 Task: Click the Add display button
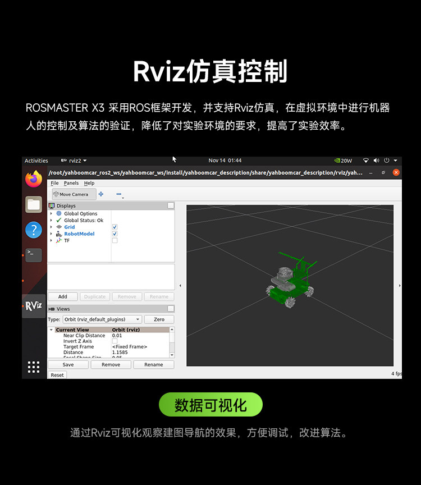63,296
